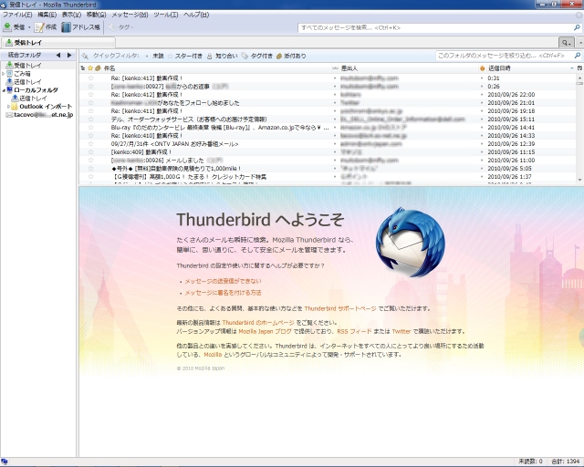Click the online status icon in status bar

tap(5, 462)
